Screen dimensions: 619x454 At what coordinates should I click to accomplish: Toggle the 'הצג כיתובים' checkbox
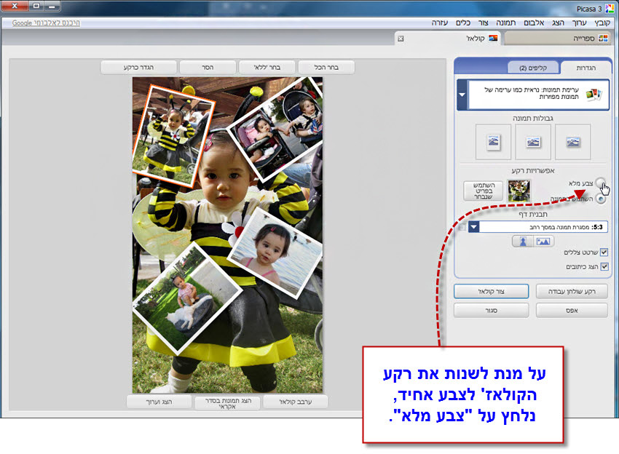click(x=604, y=266)
